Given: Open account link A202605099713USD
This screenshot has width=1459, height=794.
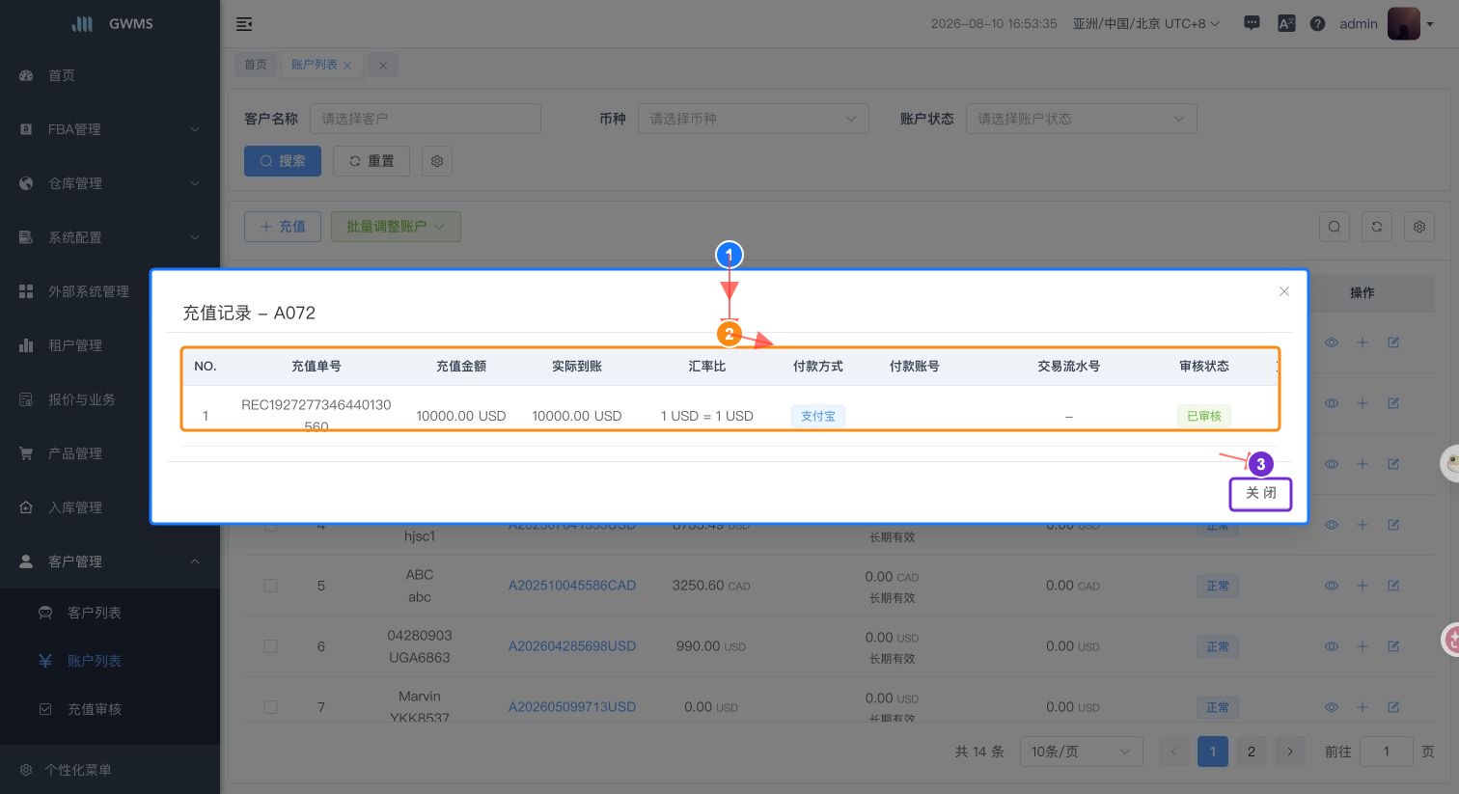Looking at the screenshot, I should click(x=572, y=707).
